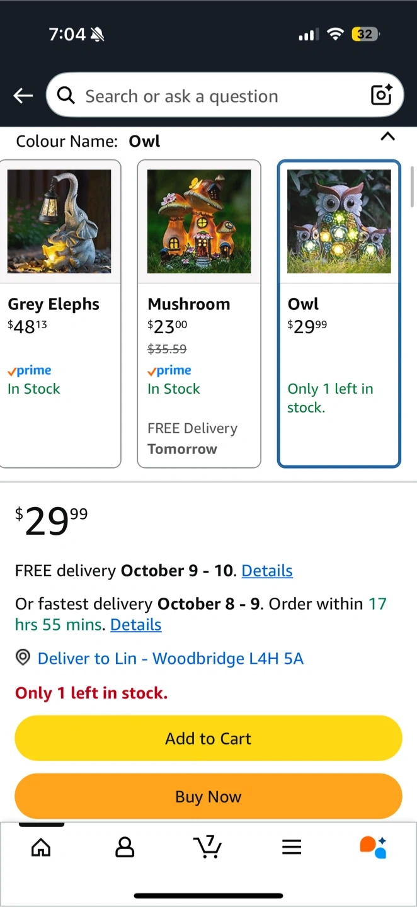
Task: Select the Mushroom colour option
Action: click(199, 314)
